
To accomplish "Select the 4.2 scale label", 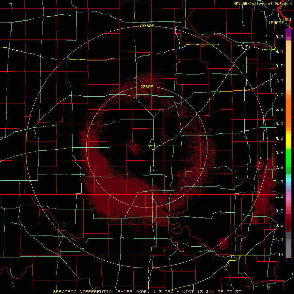I will click(x=279, y=139).
